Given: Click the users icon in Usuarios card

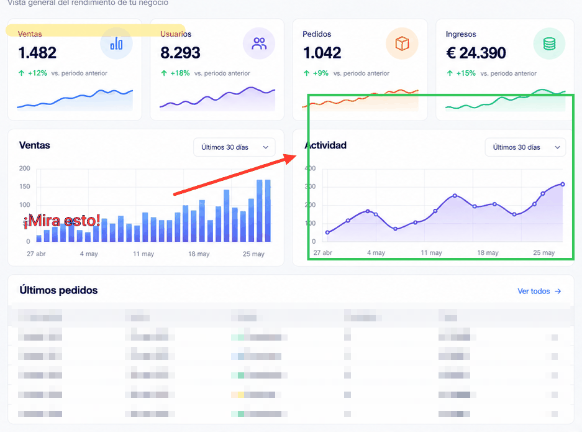Looking at the screenshot, I should coord(259,44).
